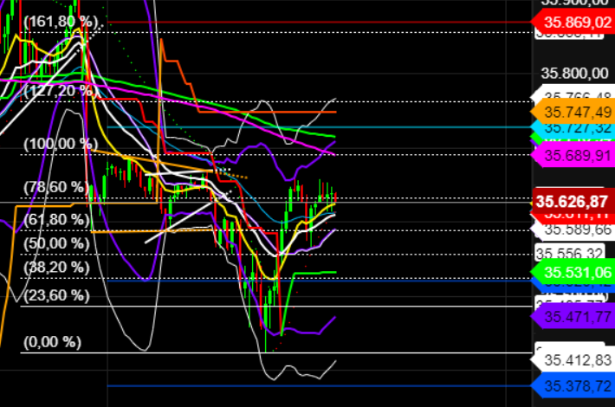615x407 pixels.
Task: Select the (161,80 %) Fibonacci level label
Action: point(61,22)
